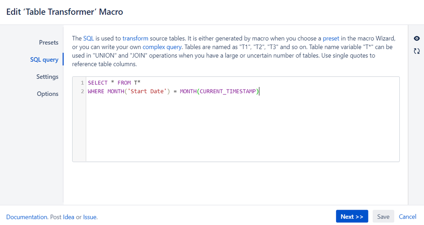Click the Save button

pos(383,217)
